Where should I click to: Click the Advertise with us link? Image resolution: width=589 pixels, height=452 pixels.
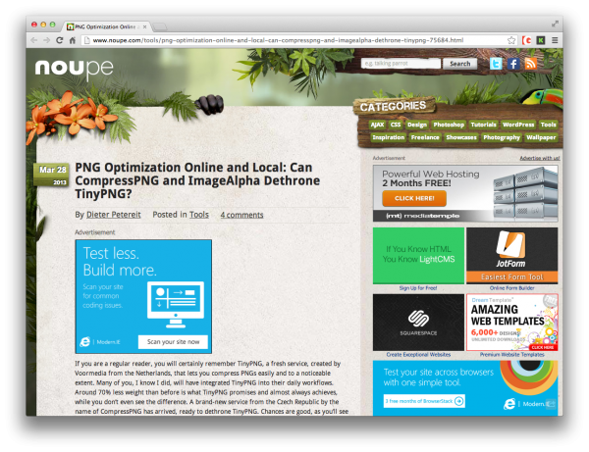click(x=539, y=157)
